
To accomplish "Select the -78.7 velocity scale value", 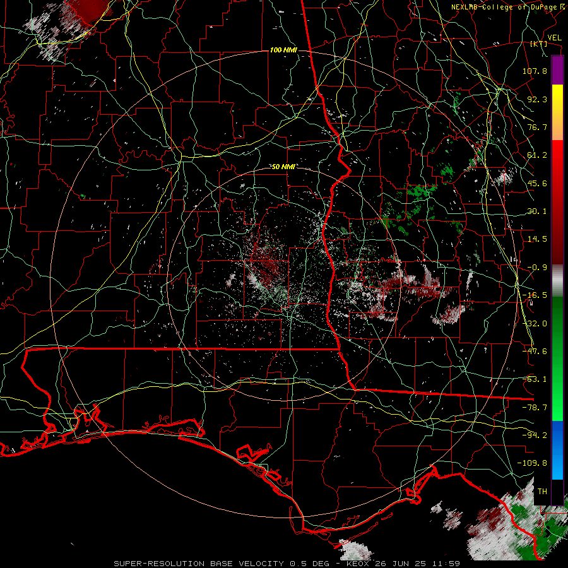I will click(x=535, y=408).
